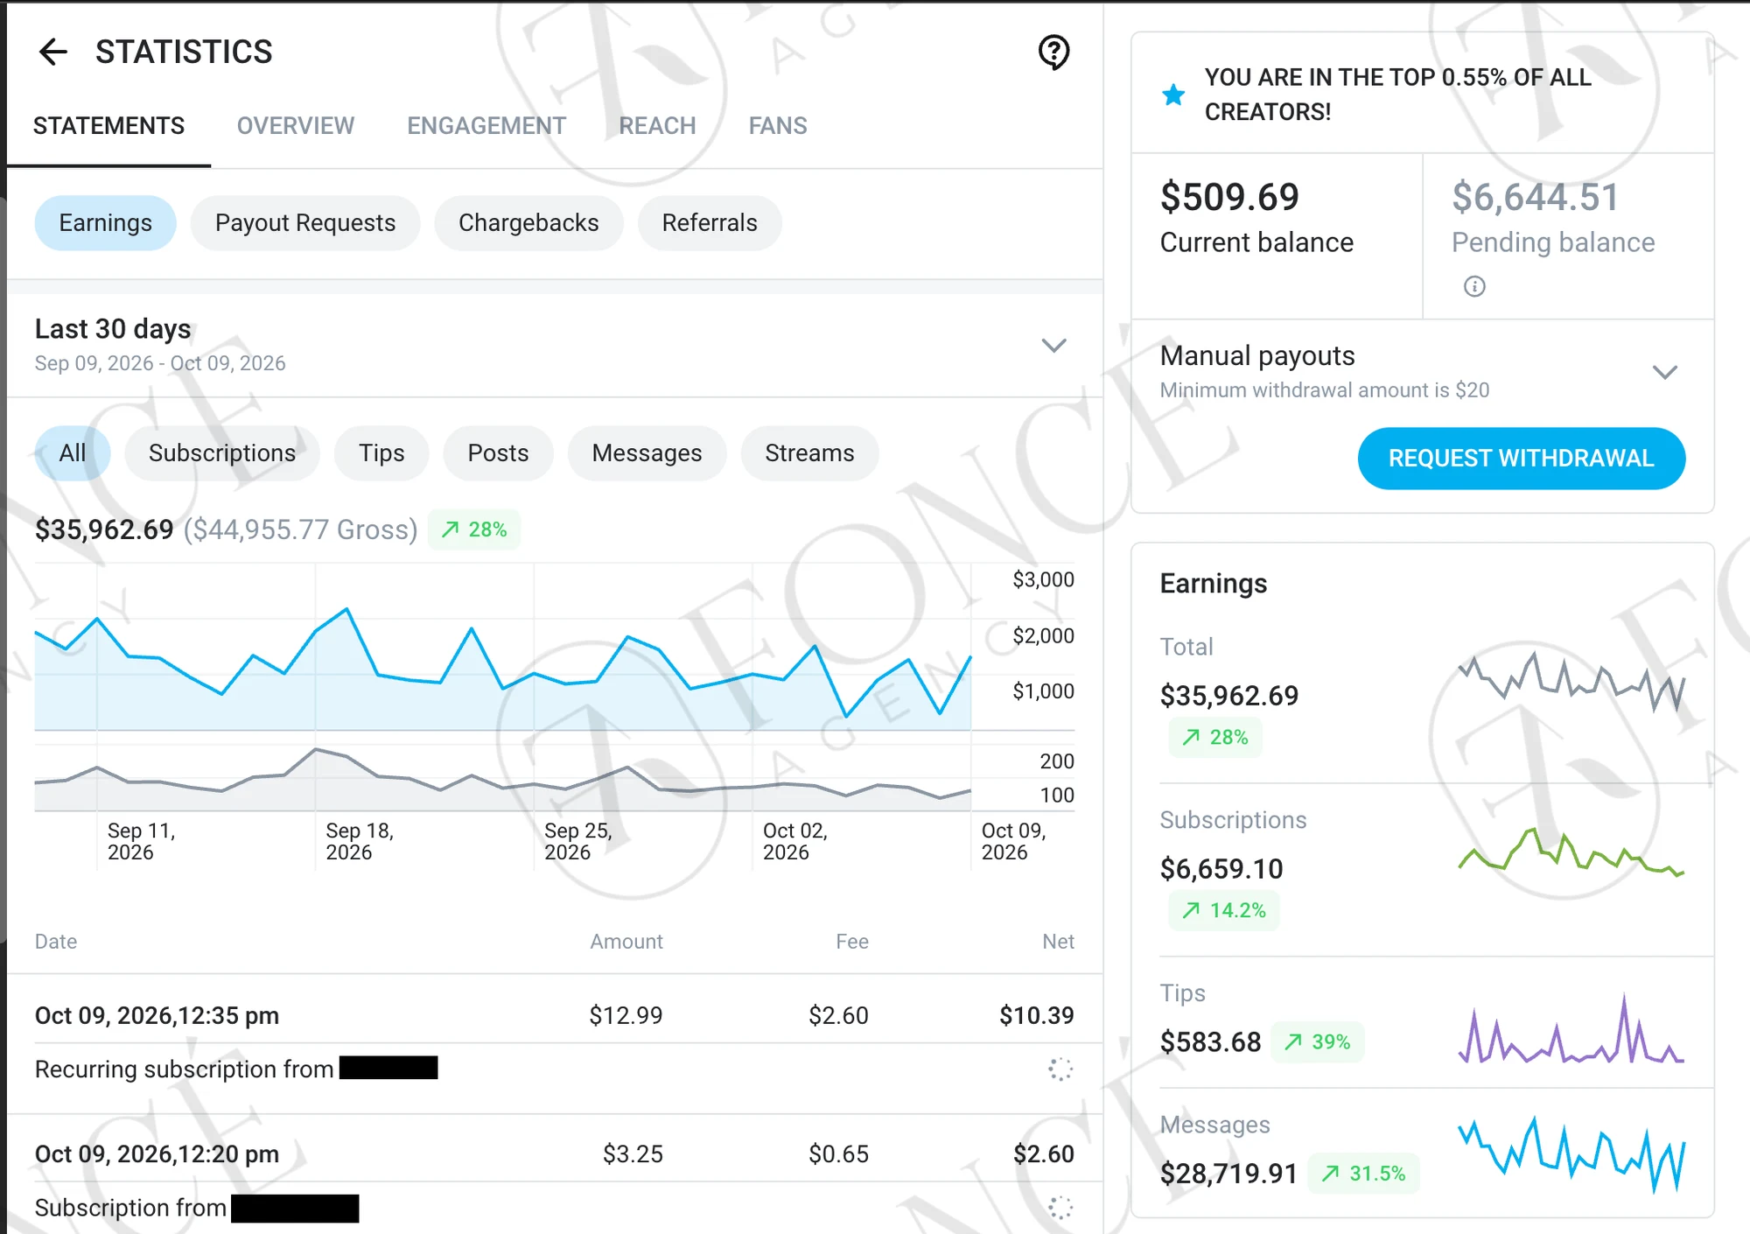Viewport: 1750px width, 1234px height.
Task: Click the blue star icon
Action: 1173,94
